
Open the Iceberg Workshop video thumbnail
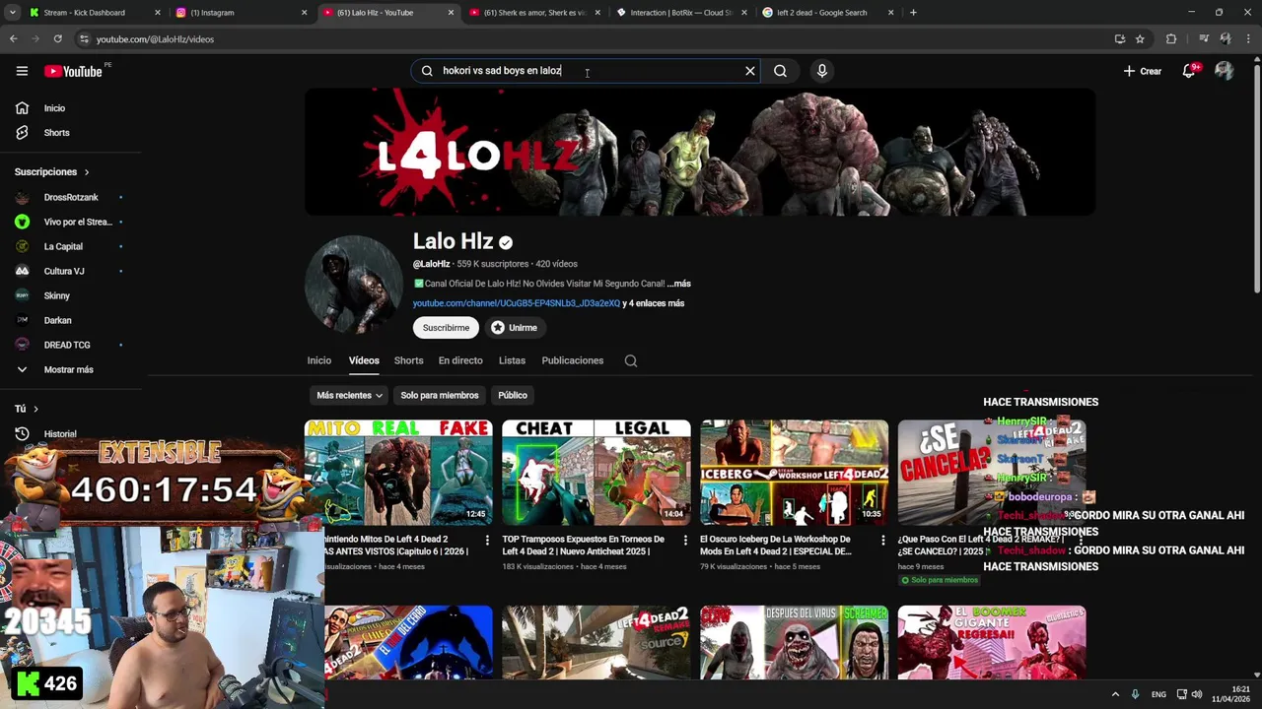pos(794,472)
